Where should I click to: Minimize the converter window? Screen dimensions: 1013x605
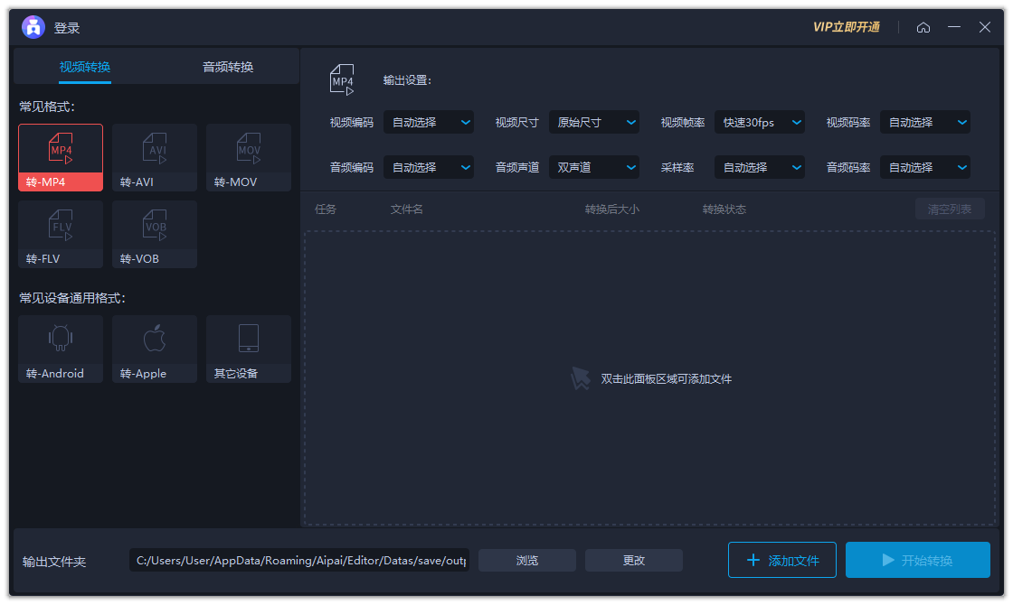point(954,27)
